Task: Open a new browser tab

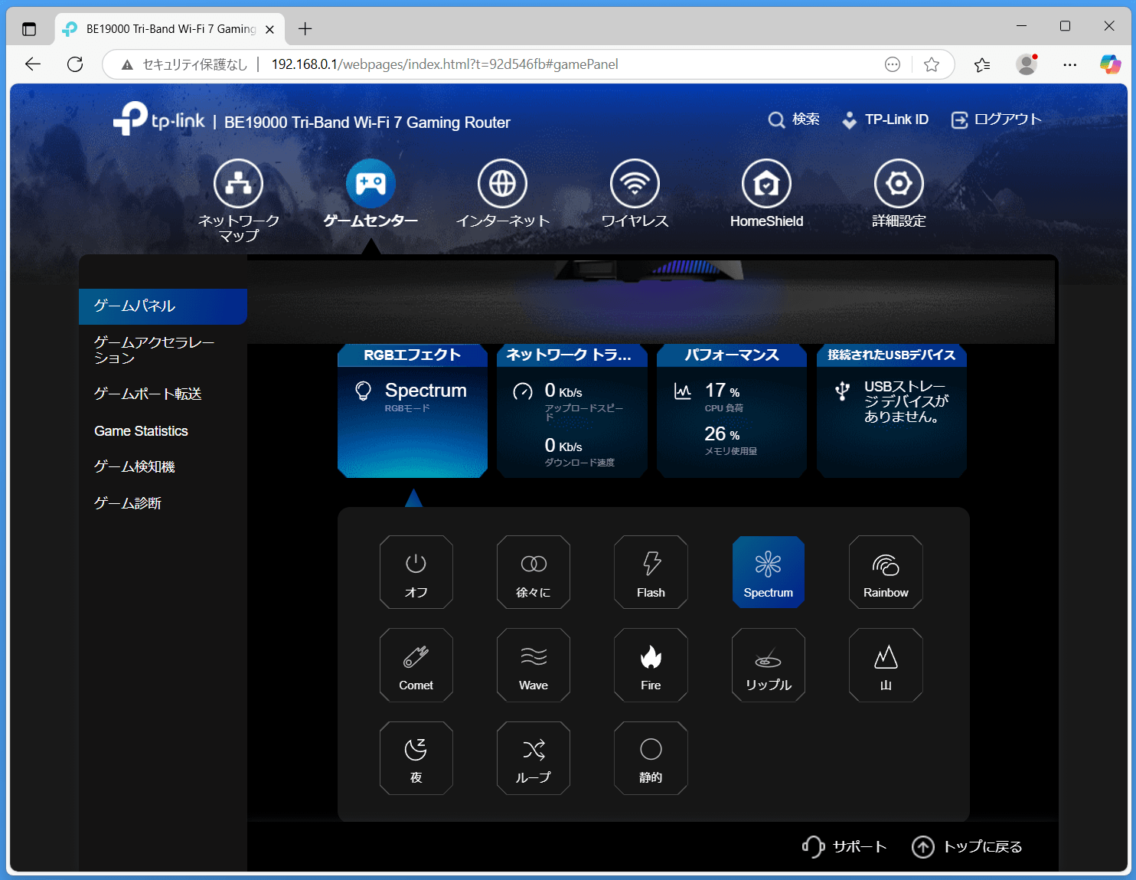Action: point(305,29)
